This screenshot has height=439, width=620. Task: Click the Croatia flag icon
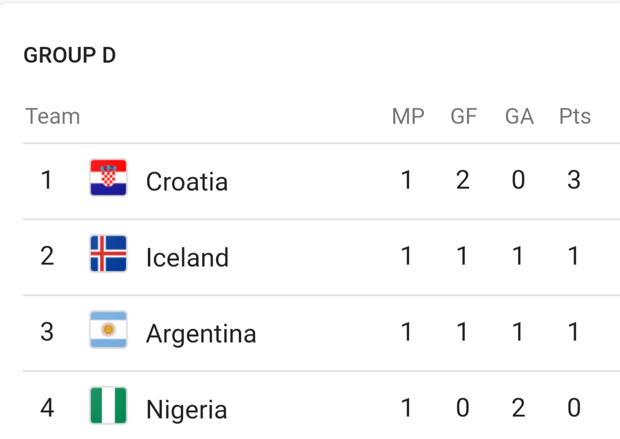[x=108, y=178]
